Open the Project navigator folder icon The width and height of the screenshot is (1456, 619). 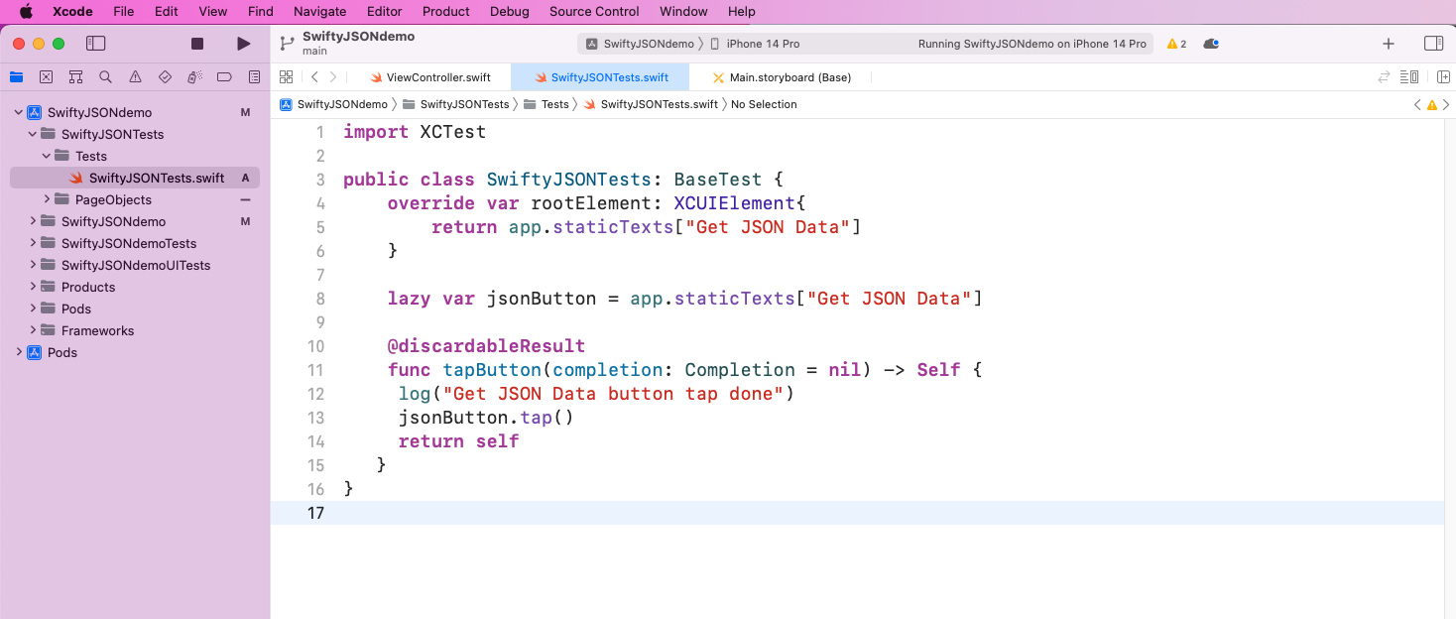16,76
